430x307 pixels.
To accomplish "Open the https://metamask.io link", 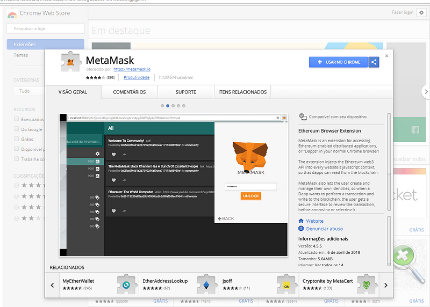I will (132, 69).
